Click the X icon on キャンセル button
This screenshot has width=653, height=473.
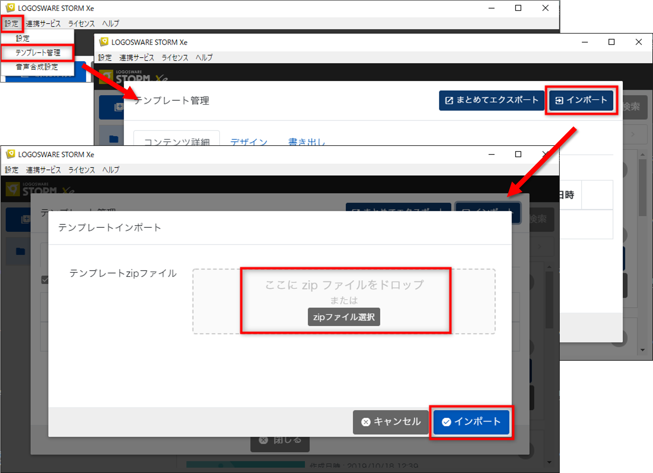[x=366, y=422]
